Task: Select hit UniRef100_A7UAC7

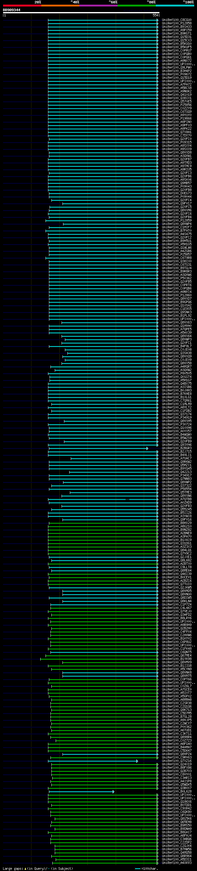Action: click(176, 459)
